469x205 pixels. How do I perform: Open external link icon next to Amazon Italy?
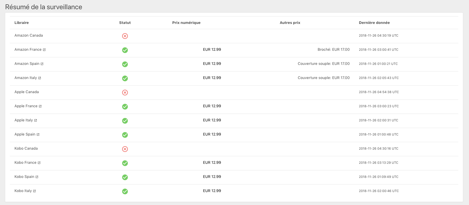pyautogui.click(x=40, y=78)
